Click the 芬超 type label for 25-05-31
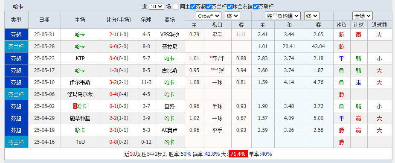395x163 pixels. click(x=16, y=35)
